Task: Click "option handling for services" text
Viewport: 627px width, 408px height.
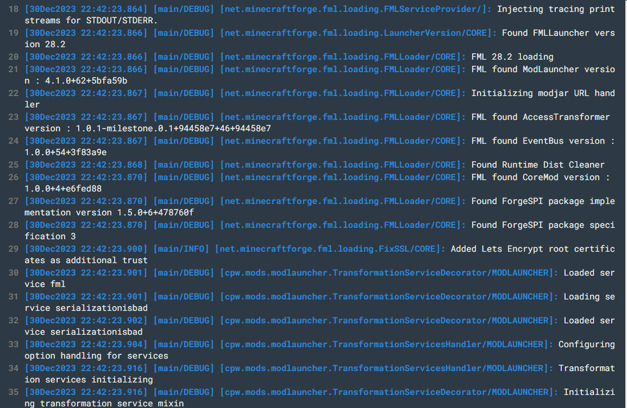Action: coord(96,356)
